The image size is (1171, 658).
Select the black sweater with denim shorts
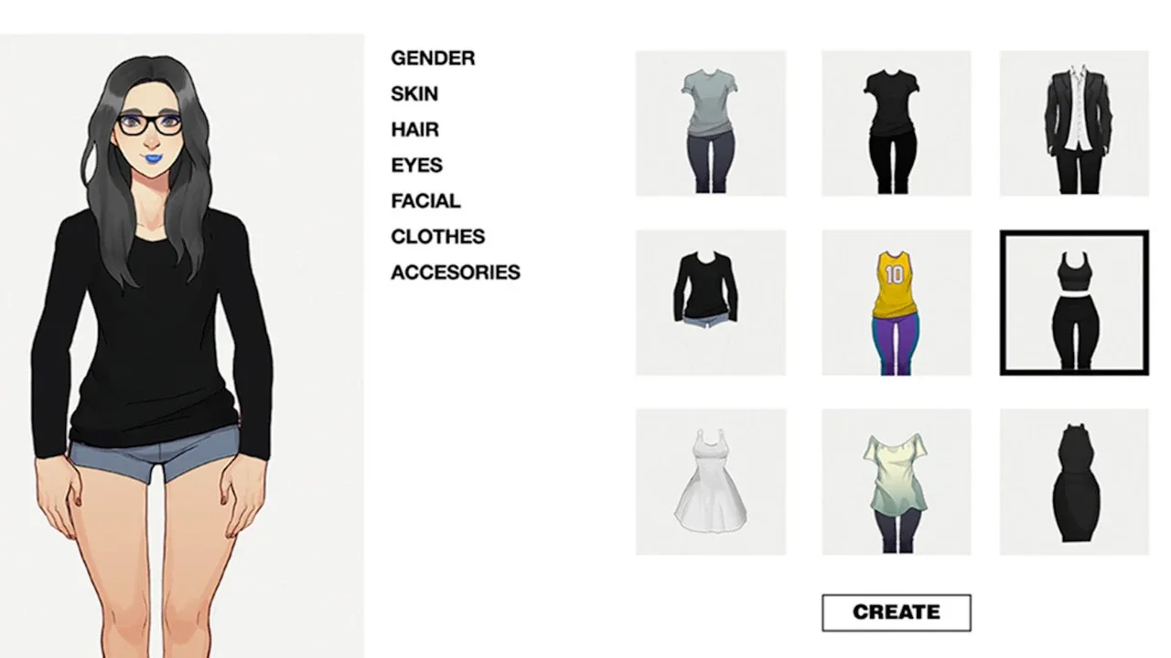tap(711, 302)
